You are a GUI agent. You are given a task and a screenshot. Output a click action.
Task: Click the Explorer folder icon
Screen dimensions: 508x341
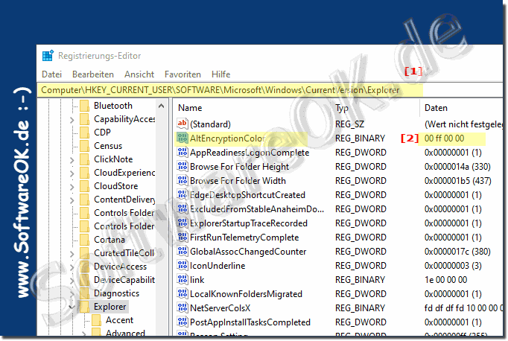[x=85, y=307]
